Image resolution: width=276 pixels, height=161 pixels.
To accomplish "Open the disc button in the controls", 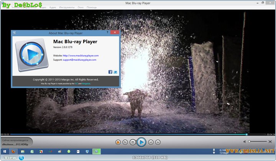I will (118, 142).
